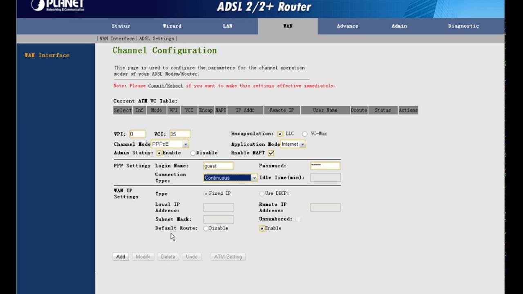Set Default Route to Enable
The image size is (523, 294).
[x=262, y=228]
